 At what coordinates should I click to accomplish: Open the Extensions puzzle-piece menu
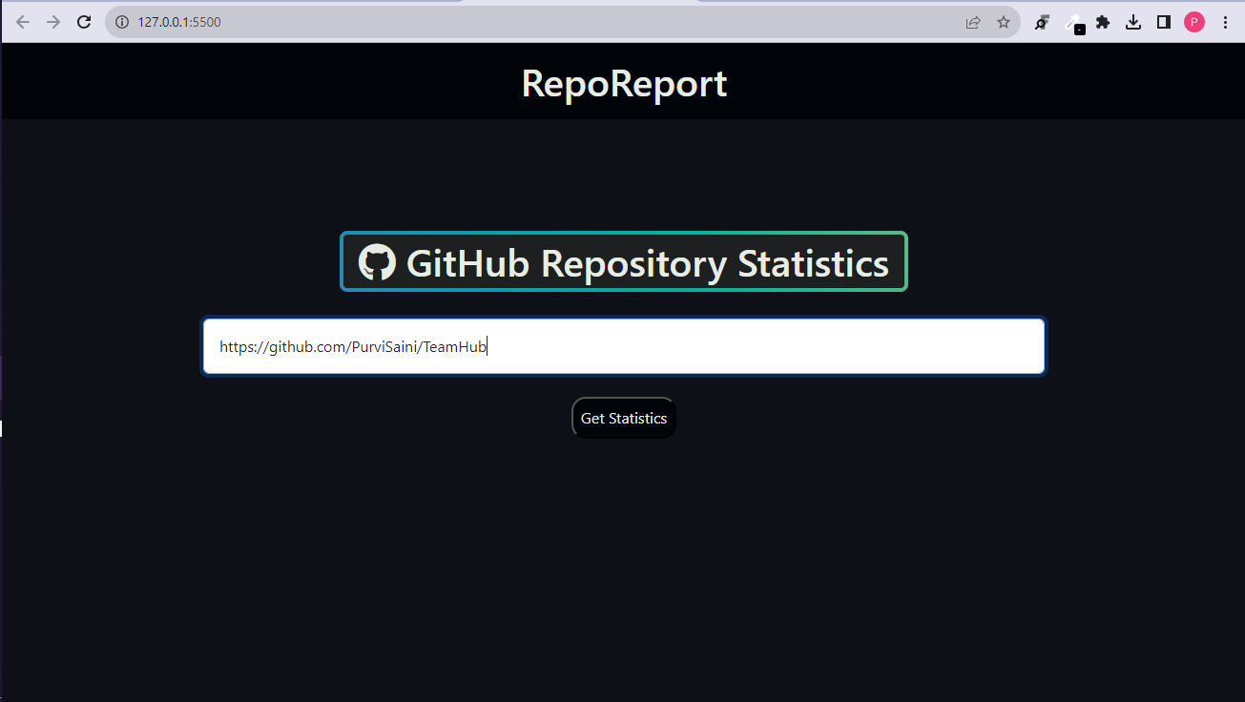coord(1103,22)
